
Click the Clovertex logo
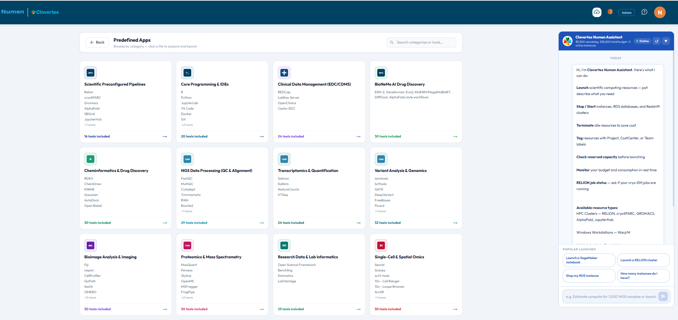tap(45, 12)
